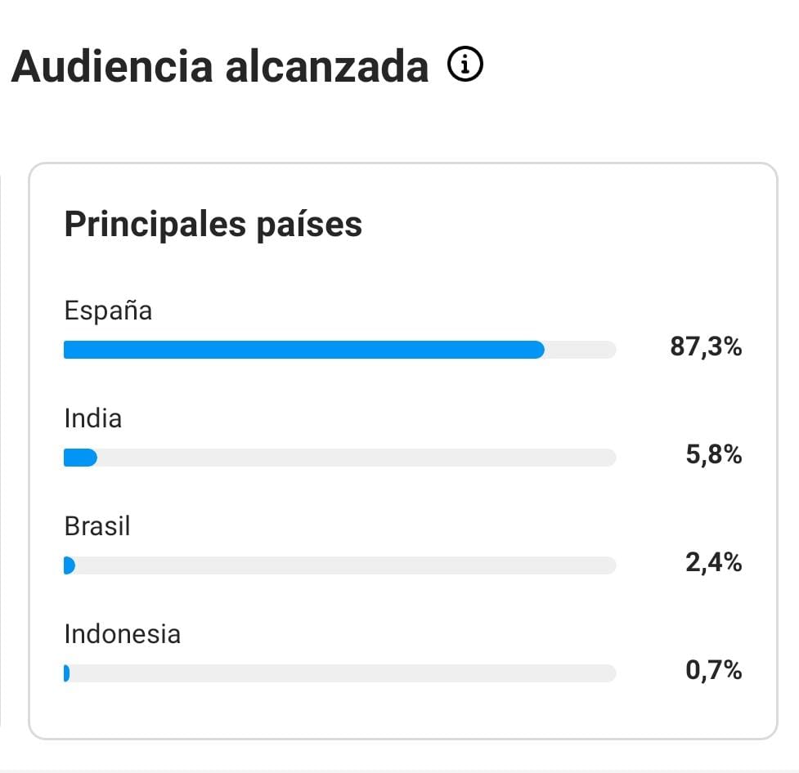This screenshot has width=799, height=773.
Task: Select the India country label
Action: 92,418
